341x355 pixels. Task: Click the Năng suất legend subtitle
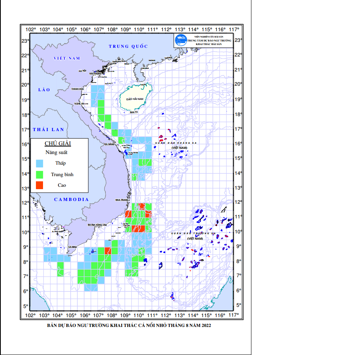(x=56, y=152)
